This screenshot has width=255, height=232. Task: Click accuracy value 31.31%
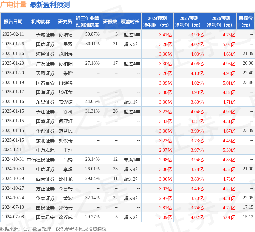[92, 111]
